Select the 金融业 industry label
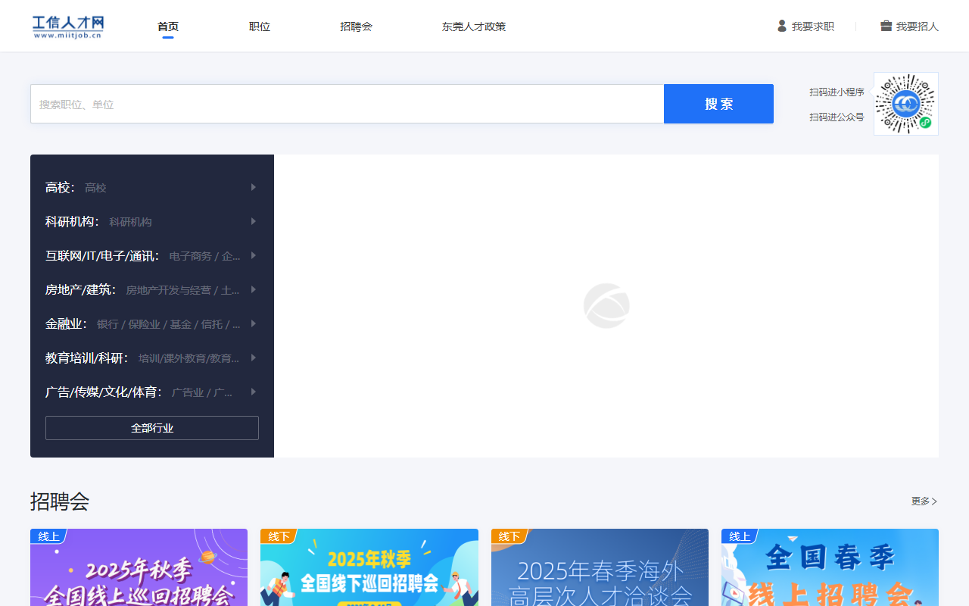The image size is (969, 606). (67, 323)
